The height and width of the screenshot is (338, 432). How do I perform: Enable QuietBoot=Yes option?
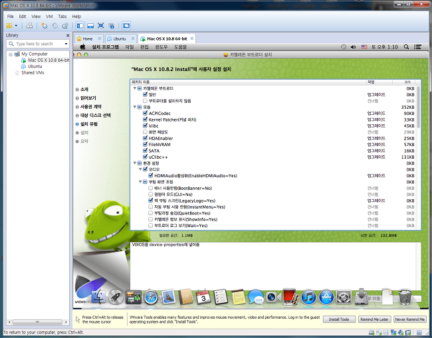click(x=150, y=213)
